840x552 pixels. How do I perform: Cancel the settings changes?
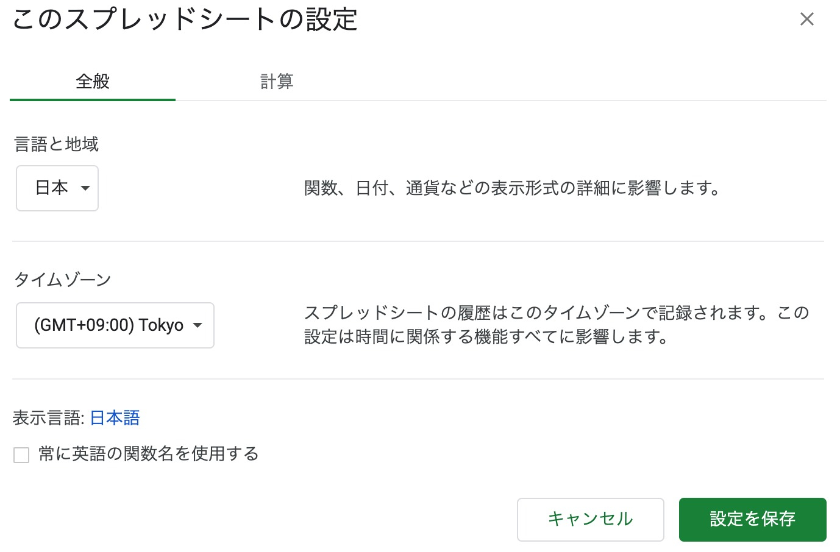[x=589, y=519]
